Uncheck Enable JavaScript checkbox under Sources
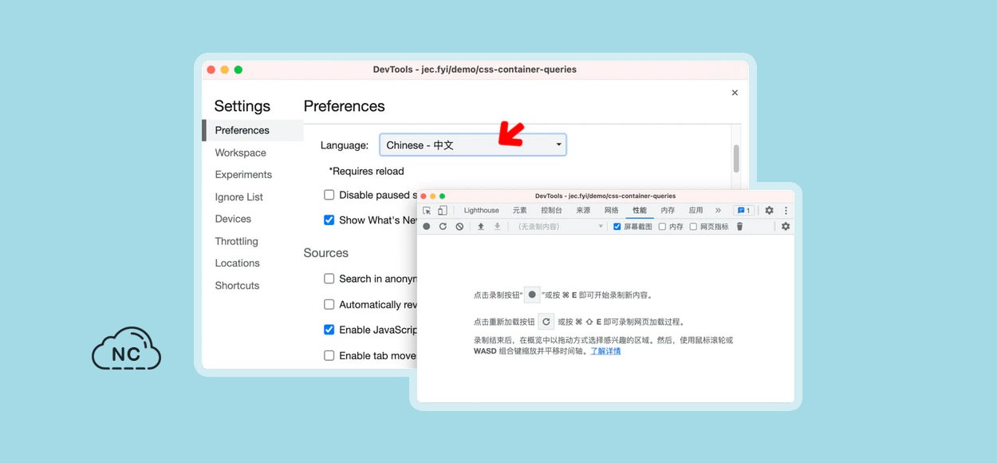Viewport: 997px width, 463px height. tap(329, 330)
